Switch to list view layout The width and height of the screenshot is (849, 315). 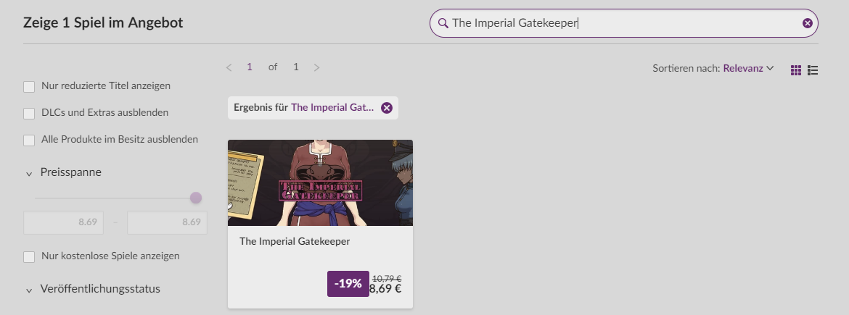coord(813,70)
